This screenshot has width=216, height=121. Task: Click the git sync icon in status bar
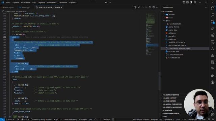click(14, 120)
